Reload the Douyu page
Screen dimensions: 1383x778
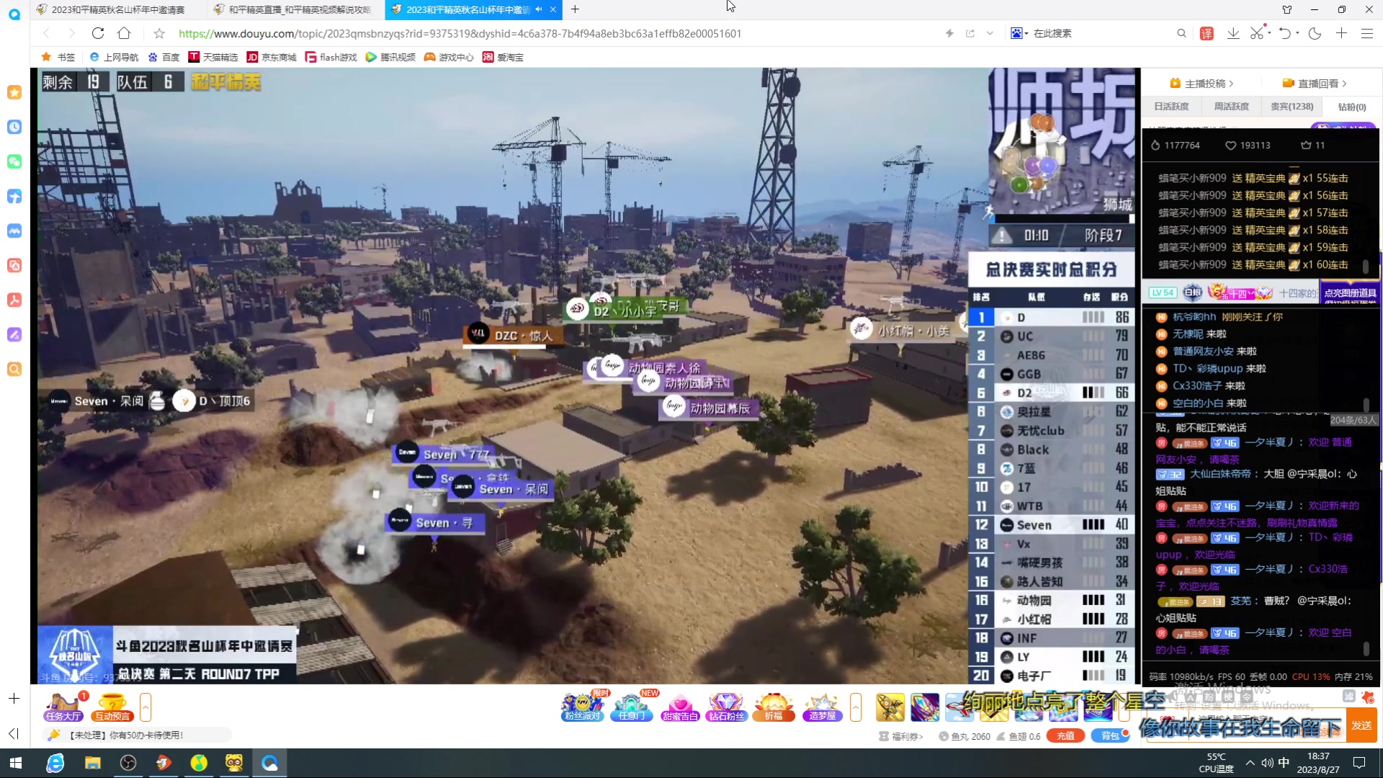98,33
